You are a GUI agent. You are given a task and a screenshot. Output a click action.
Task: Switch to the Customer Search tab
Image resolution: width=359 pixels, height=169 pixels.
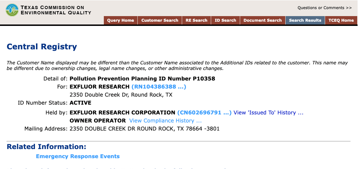(160, 20)
